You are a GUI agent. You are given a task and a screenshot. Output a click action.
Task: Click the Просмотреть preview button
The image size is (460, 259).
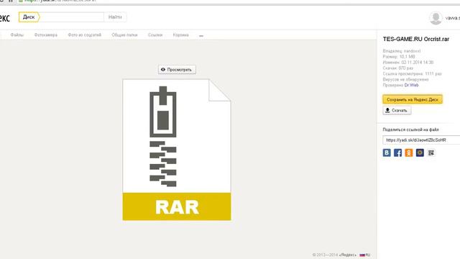[x=177, y=70]
